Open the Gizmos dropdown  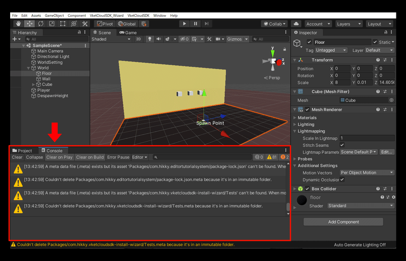click(x=238, y=39)
